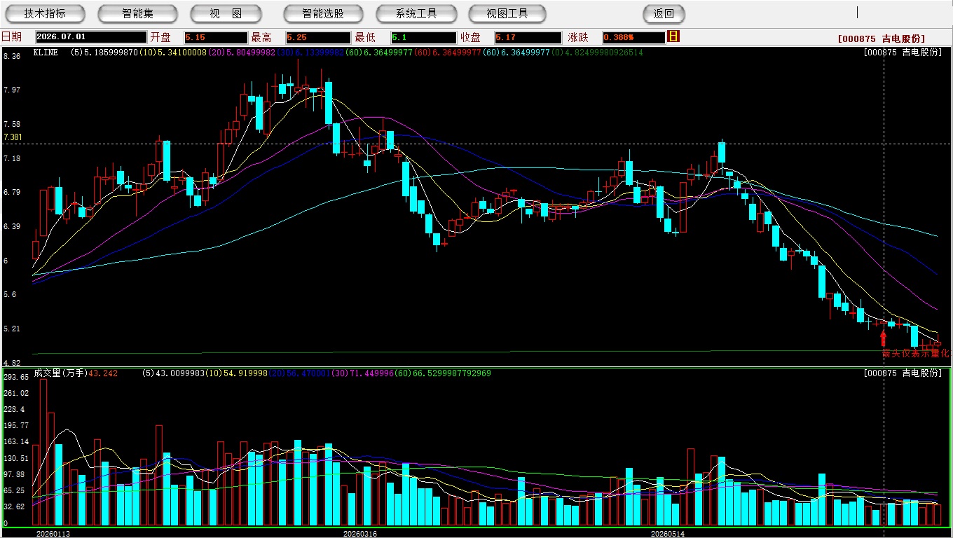Open the 技术指标 menu button
The image size is (953, 538).
pyautogui.click(x=45, y=13)
